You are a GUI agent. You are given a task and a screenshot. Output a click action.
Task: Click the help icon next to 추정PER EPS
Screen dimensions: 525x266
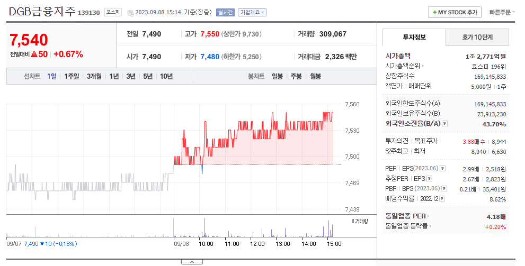[x=430, y=178]
